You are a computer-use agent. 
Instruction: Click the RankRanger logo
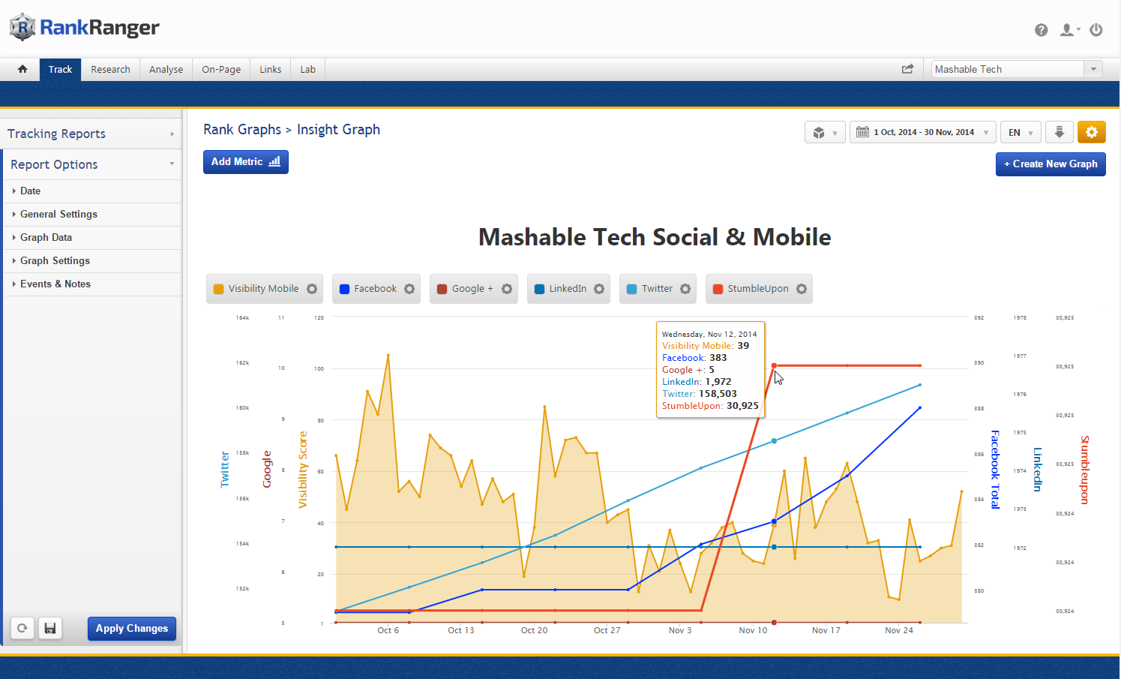click(x=84, y=28)
